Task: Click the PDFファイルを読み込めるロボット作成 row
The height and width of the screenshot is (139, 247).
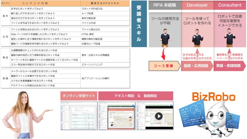Action: tap(46, 85)
